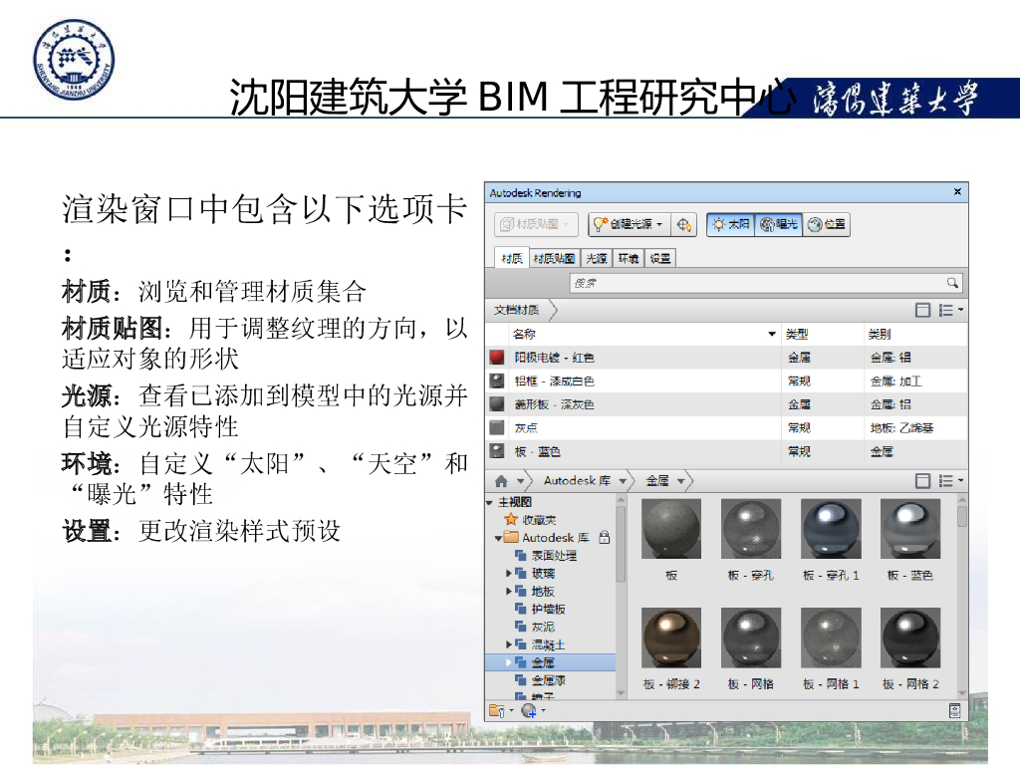Select the dark gray material swatch above 灰点
1020x765 pixels.
(x=497, y=404)
